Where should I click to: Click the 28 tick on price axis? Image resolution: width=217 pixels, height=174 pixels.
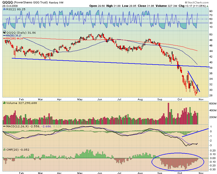(x=211, y=96)
